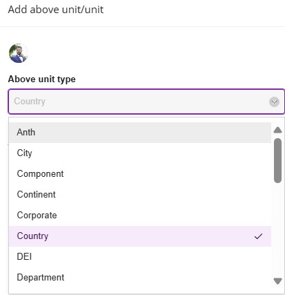The height and width of the screenshot is (295, 285).
Task: Click the Above unit type label
Action: 42,79
